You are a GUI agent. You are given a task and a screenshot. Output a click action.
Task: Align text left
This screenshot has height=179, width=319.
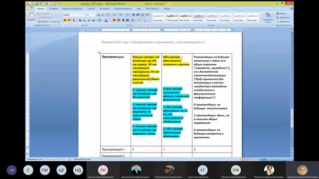click(114, 20)
